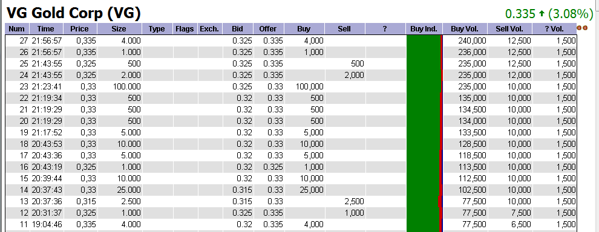
Task: Click the Buy column header
Action: (304, 28)
